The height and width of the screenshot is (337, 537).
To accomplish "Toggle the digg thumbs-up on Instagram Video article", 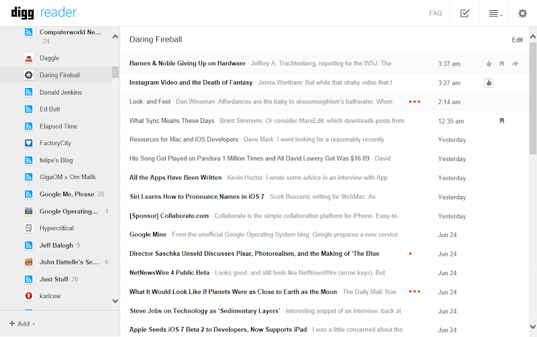I will [489, 83].
